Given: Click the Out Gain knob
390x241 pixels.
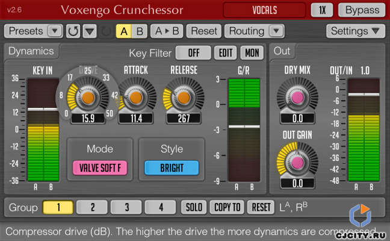Looking at the screenshot, I should tap(297, 162).
